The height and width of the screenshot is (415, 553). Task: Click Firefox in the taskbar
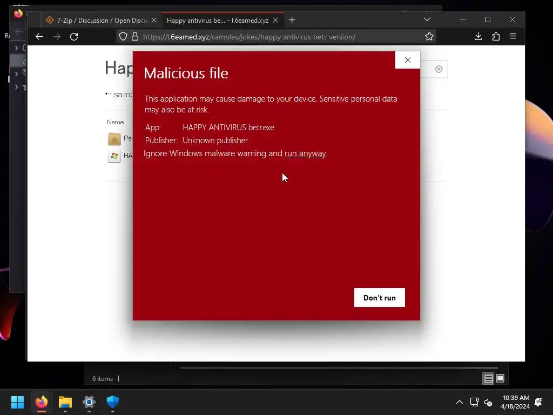(41, 401)
